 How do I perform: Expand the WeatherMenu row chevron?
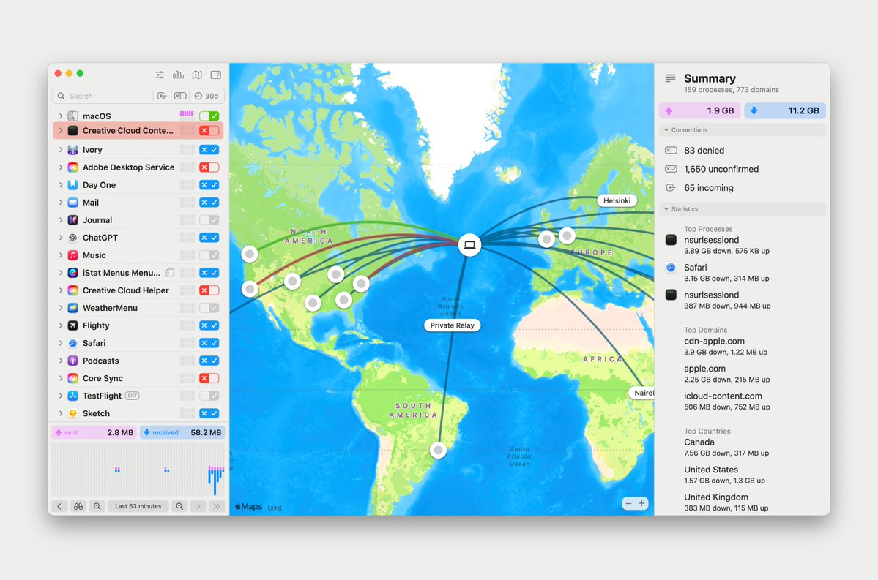61,308
